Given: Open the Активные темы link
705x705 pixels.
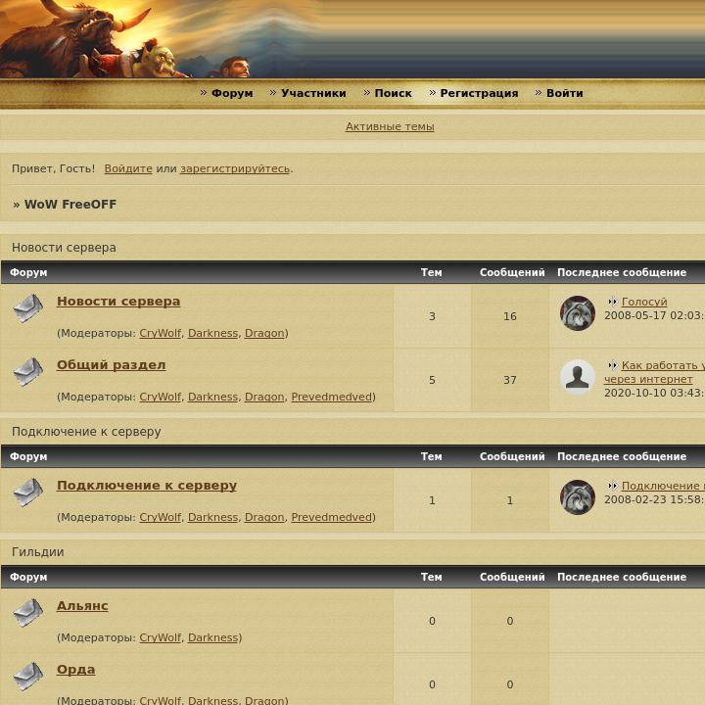Looking at the screenshot, I should point(390,126).
